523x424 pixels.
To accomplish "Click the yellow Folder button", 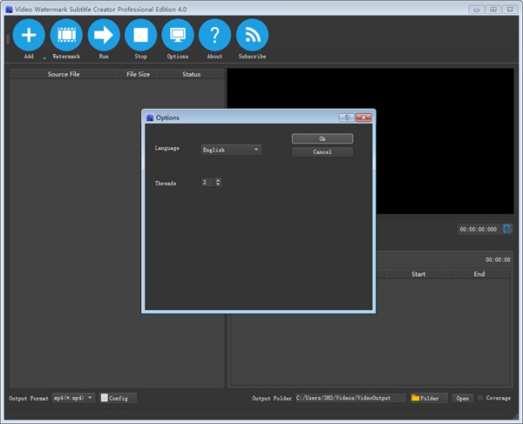I will (429, 398).
